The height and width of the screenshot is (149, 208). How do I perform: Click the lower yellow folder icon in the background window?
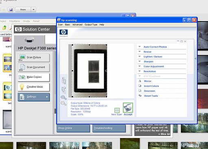(x=7, y=91)
